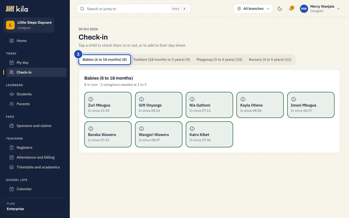Click the Search or jump to field

(x=134, y=9)
